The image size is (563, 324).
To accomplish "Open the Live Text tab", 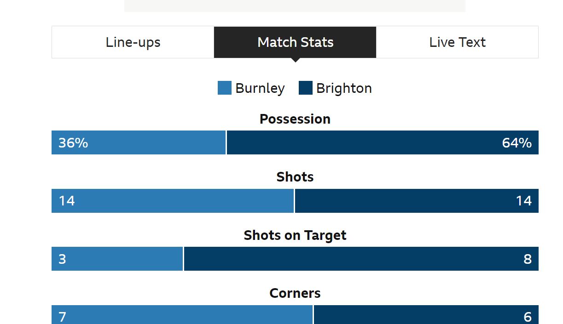I will pos(457,42).
